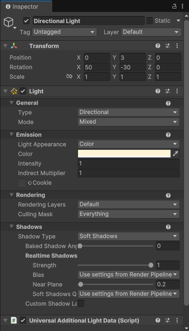Click the object name field
Screen dimensions: 189x331
pos(88,21)
